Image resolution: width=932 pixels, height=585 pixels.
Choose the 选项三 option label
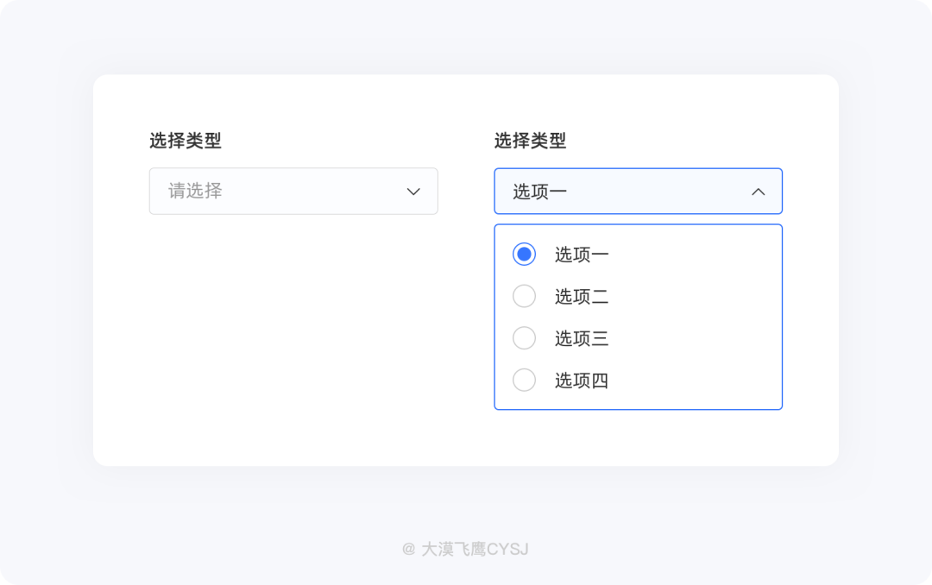[582, 338]
